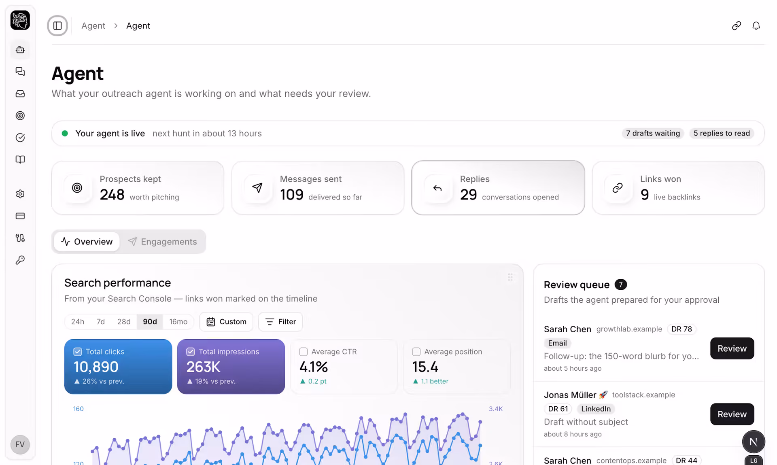Open the open-book sidebar icon

pyautogui.click(x=20, y=159)
